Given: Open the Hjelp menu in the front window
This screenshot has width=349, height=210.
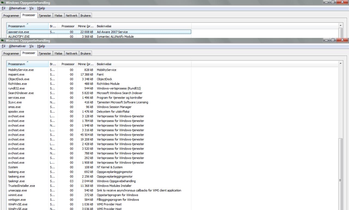Looking at the screenshot, I should (41, 46).
